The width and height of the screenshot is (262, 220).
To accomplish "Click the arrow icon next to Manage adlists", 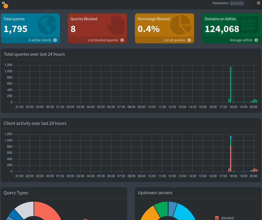I will [256, 40].
